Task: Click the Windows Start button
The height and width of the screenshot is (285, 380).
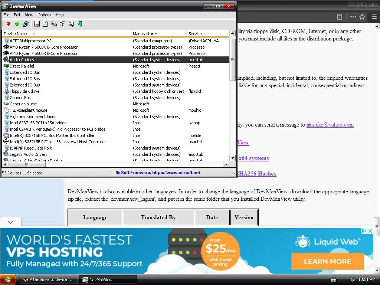Action: 8,279
